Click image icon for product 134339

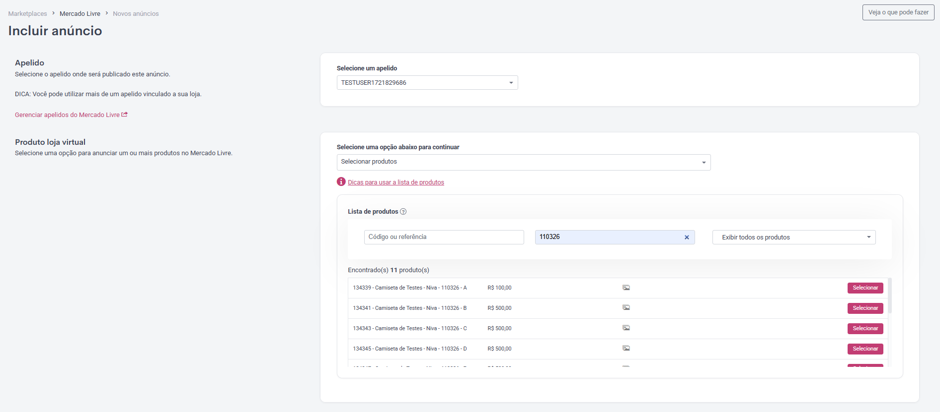626,288
